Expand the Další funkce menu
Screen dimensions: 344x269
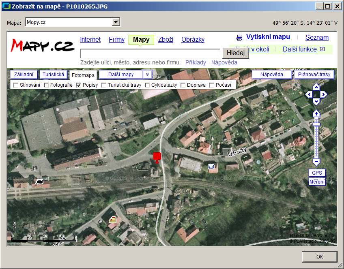[322, 49]
